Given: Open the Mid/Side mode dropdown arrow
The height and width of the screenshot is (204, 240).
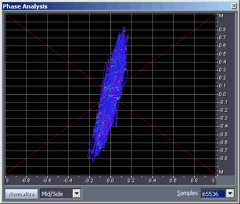Looking at the screenshot, I should pyautogui.click(x=77, y=193).
